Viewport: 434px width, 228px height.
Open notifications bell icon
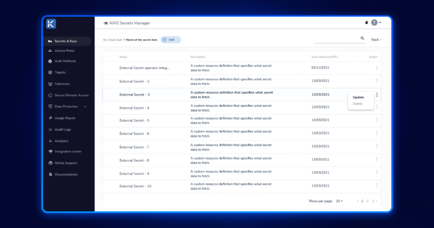click(x=367, y=23)
